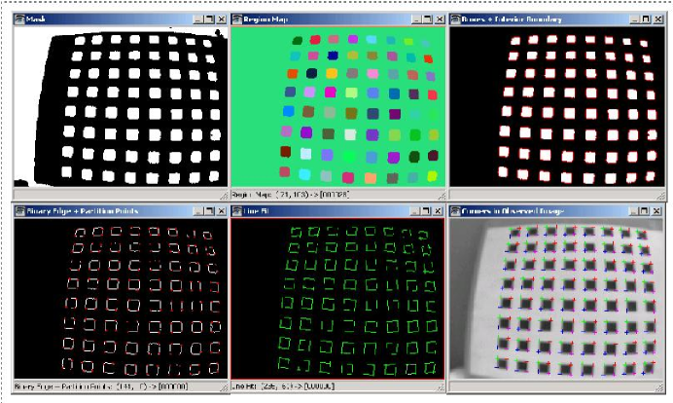Click the Binary Edge + Partition Points window icon
This screenshot has height=403, width=673.
point(19,211)
